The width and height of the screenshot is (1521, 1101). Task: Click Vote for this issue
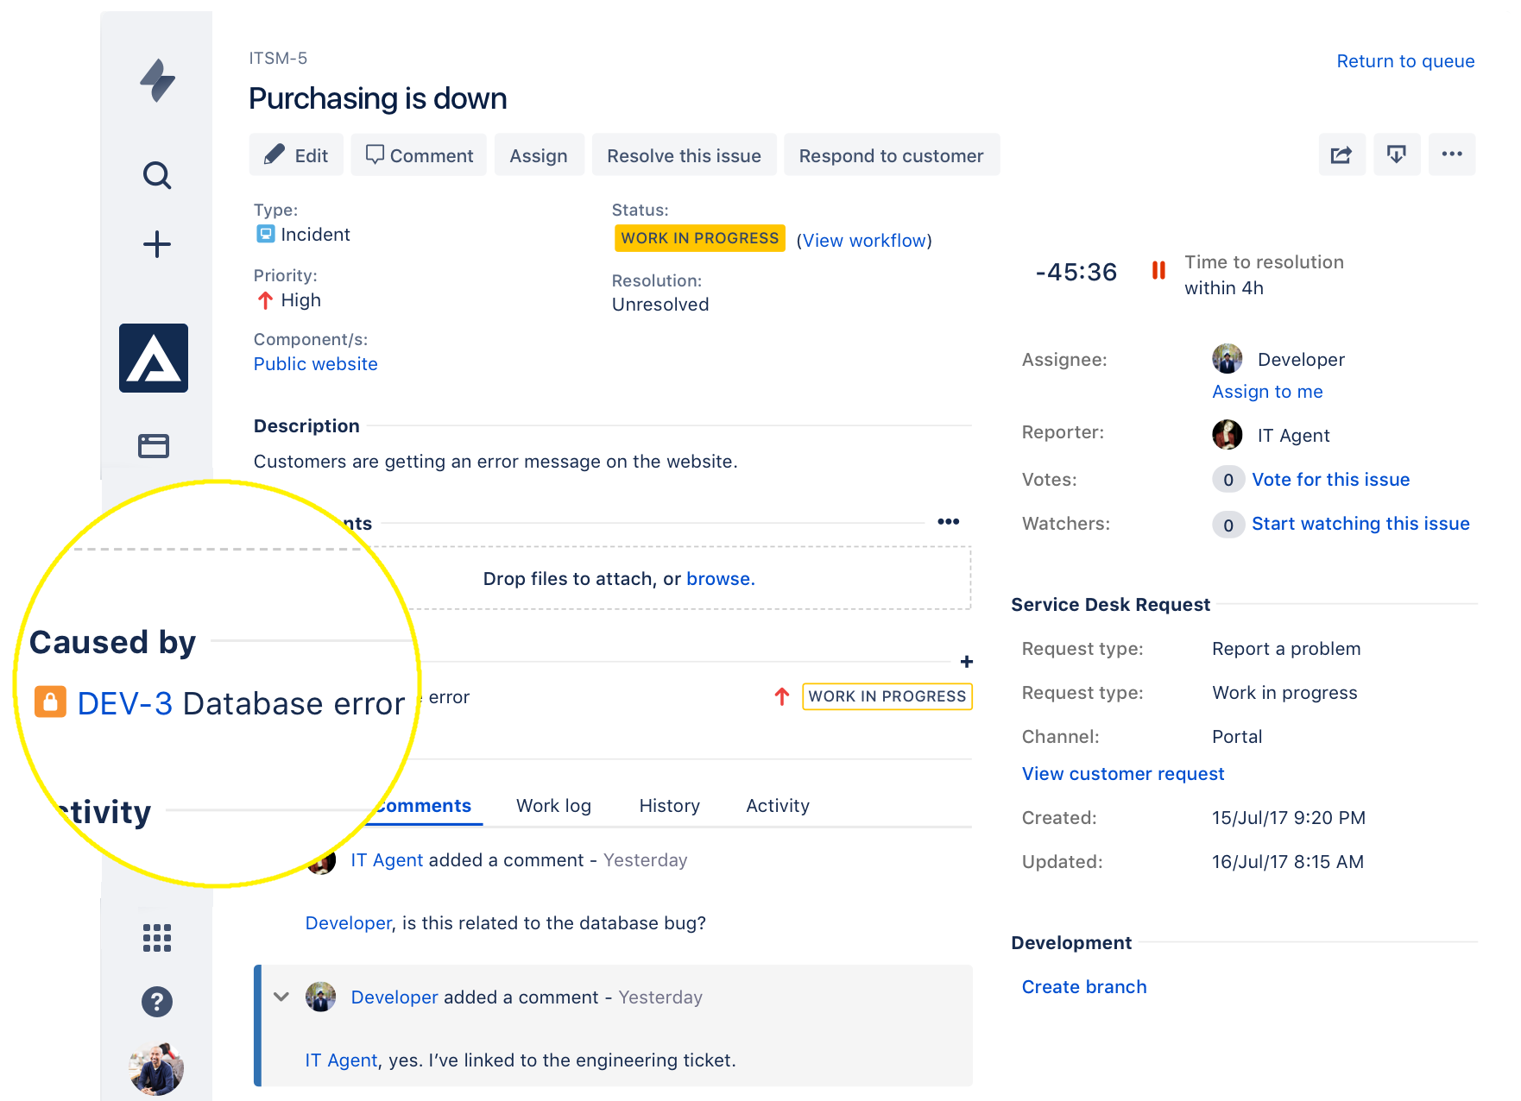[x=1330, y=480]
